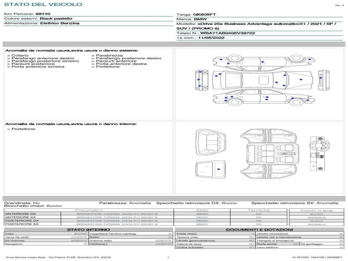The width and height of the screenshot is (348, 261).
Task: Select the Cerchi in lega column header
Action: click(x=317, y=210)
